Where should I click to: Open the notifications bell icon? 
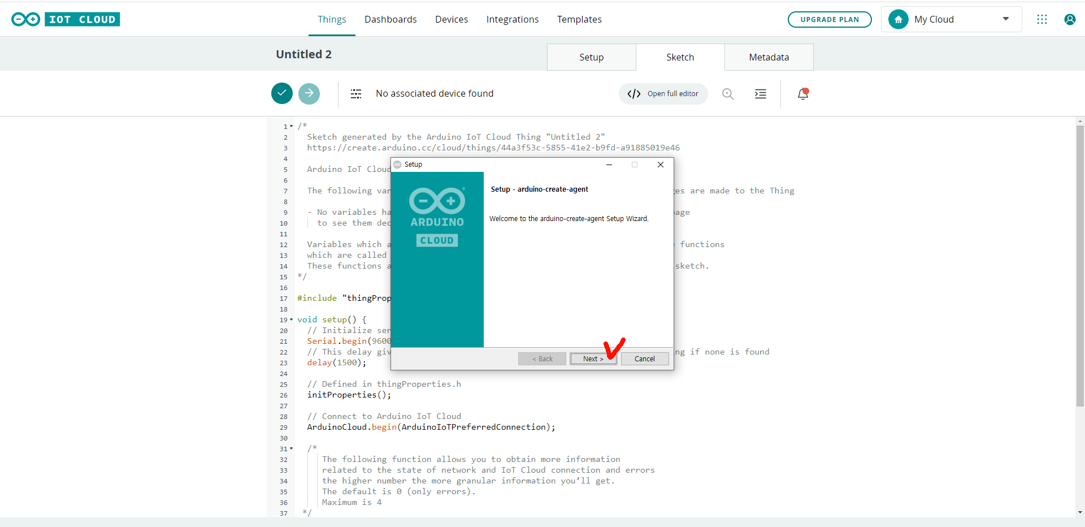click(x=803, y=94)
